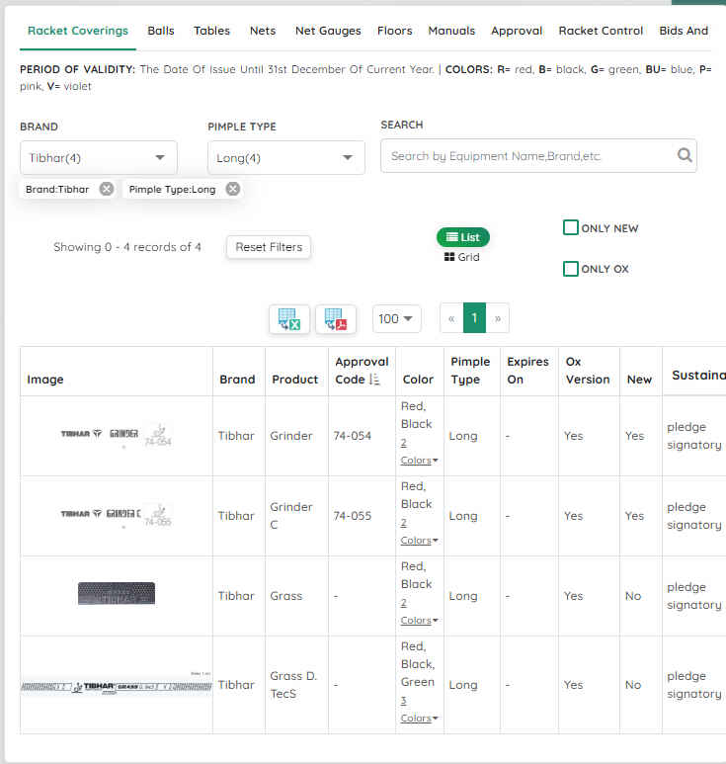The height and width of the screenshot is (764, 726).
Task: Expand 3 Colors for Grass D. TecS row
Action: point(419,710)
